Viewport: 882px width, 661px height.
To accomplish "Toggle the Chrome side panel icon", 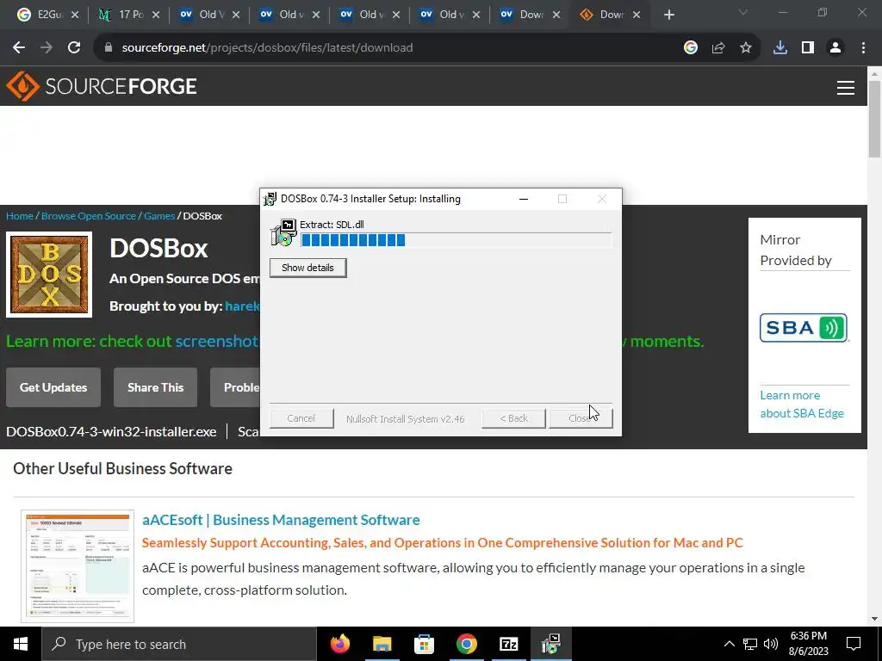I will (x=808, y=48).
